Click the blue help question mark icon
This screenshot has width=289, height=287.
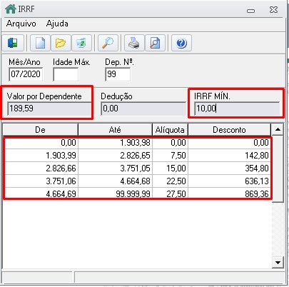point(181,43)
